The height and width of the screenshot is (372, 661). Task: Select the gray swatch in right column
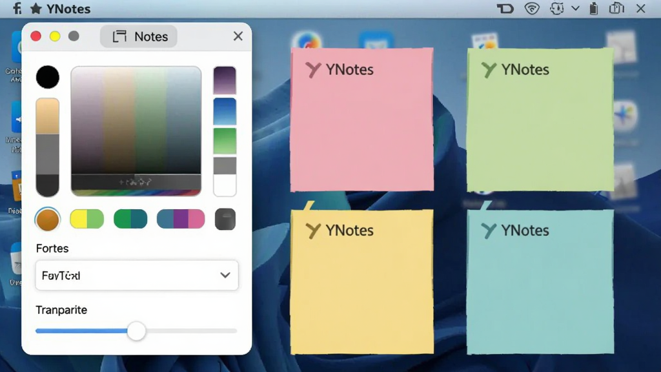click(225, 166)
